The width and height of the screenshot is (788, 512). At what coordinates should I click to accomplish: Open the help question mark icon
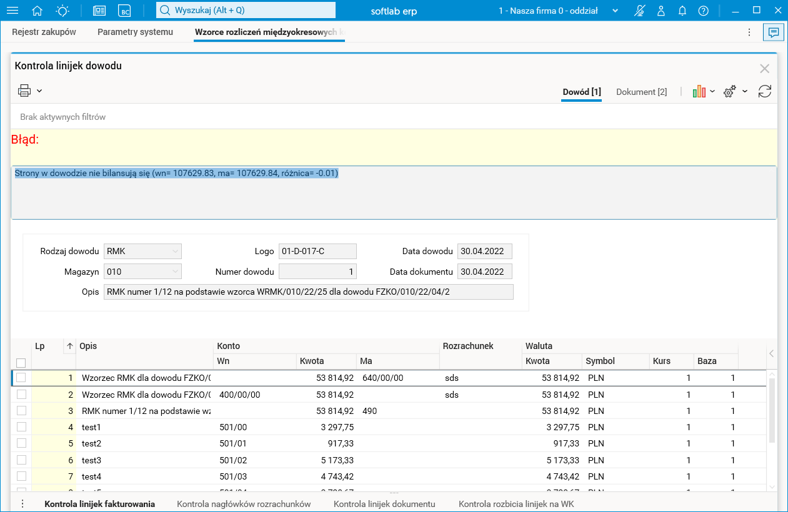(x=704, y=11)
